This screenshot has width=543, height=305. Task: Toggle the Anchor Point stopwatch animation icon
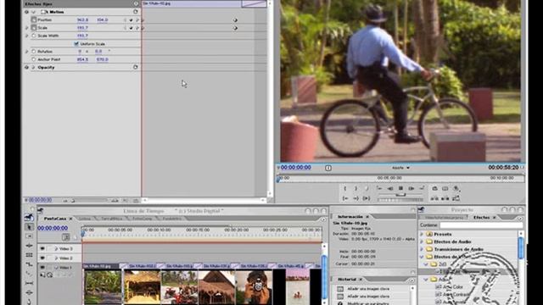point(34,59)
